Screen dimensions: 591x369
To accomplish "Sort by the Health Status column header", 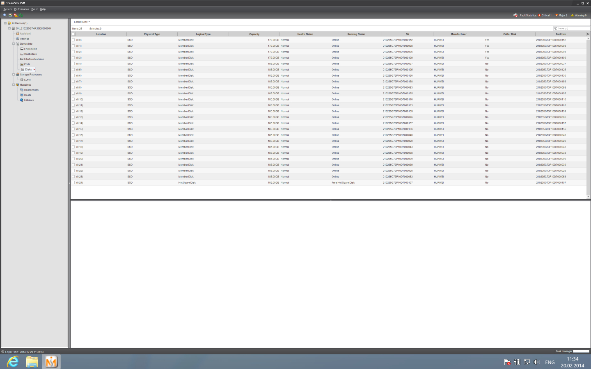I will (305, 34).
